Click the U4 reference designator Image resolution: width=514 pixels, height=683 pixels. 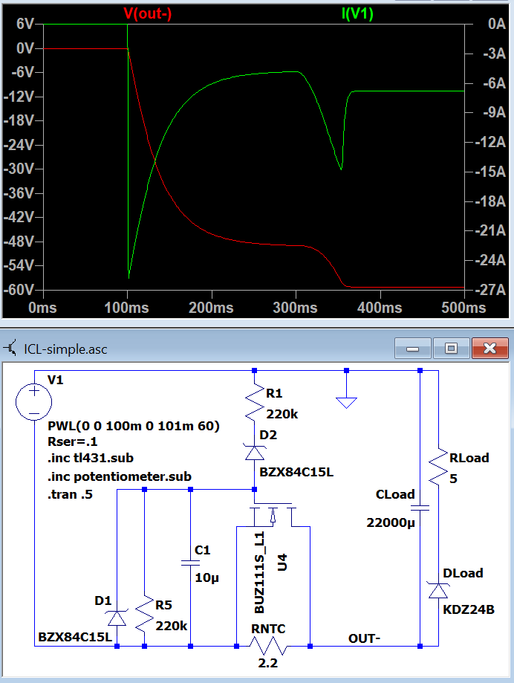pos(282,563)
